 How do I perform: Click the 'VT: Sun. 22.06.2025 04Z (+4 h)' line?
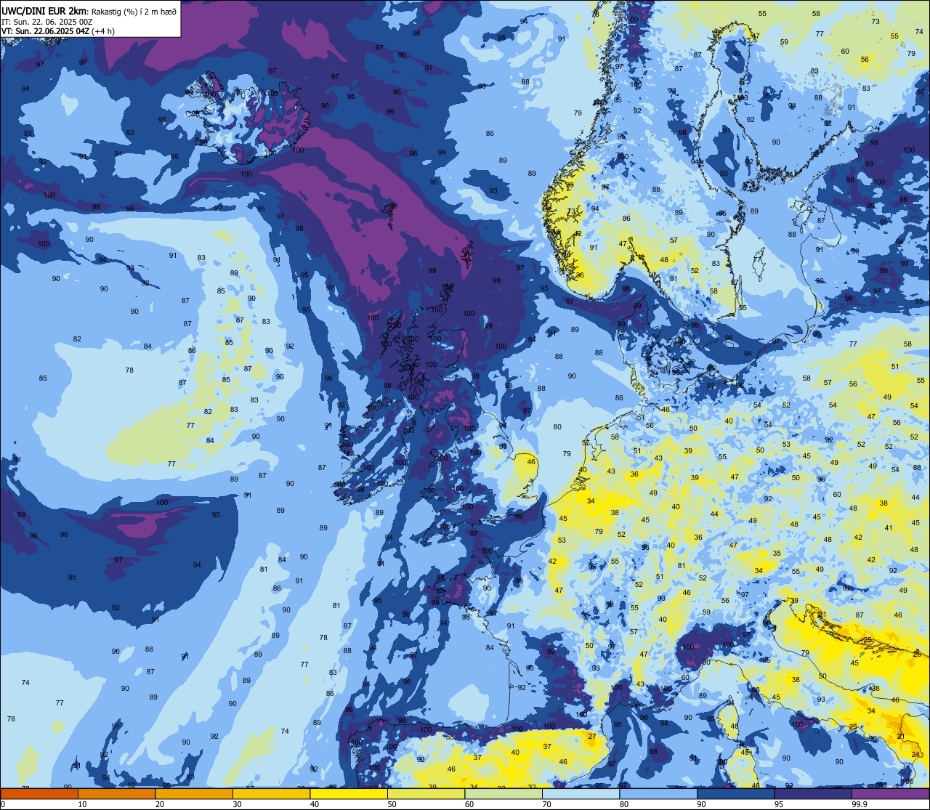[x=58, y=31]
